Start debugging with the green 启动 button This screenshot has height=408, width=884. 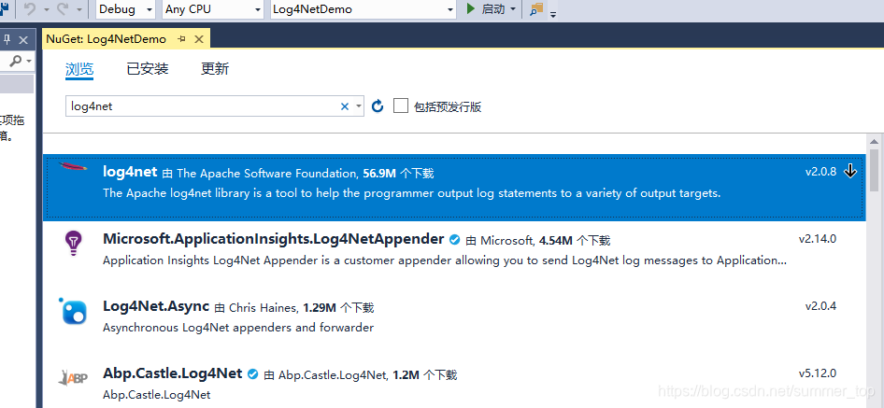485,9
